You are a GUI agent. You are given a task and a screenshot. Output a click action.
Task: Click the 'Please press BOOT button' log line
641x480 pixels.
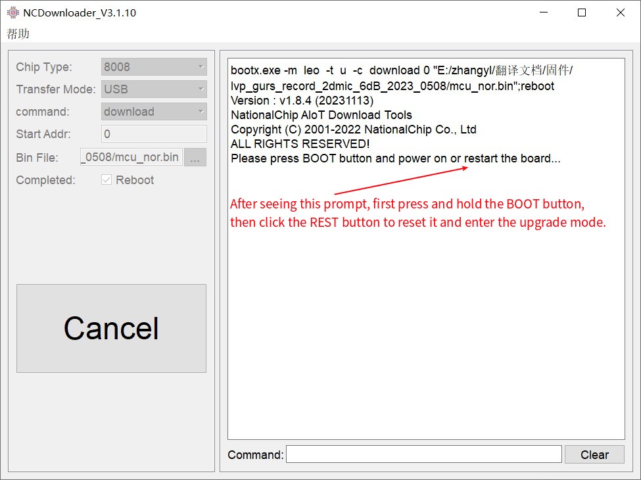(x=395, y=158)
